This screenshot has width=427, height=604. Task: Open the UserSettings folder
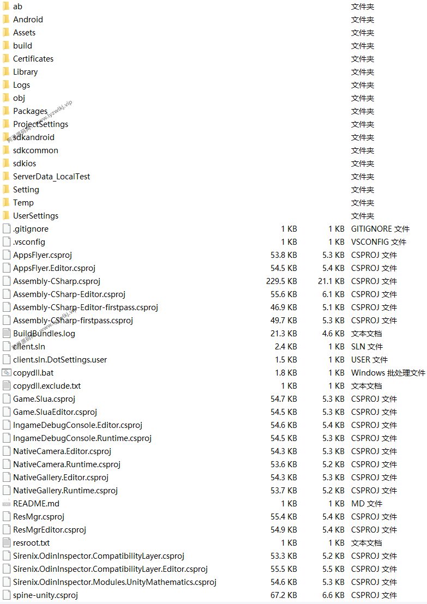[35, 216]
